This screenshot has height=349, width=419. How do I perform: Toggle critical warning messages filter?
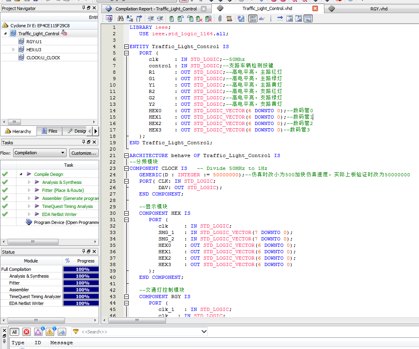[38, 332]
